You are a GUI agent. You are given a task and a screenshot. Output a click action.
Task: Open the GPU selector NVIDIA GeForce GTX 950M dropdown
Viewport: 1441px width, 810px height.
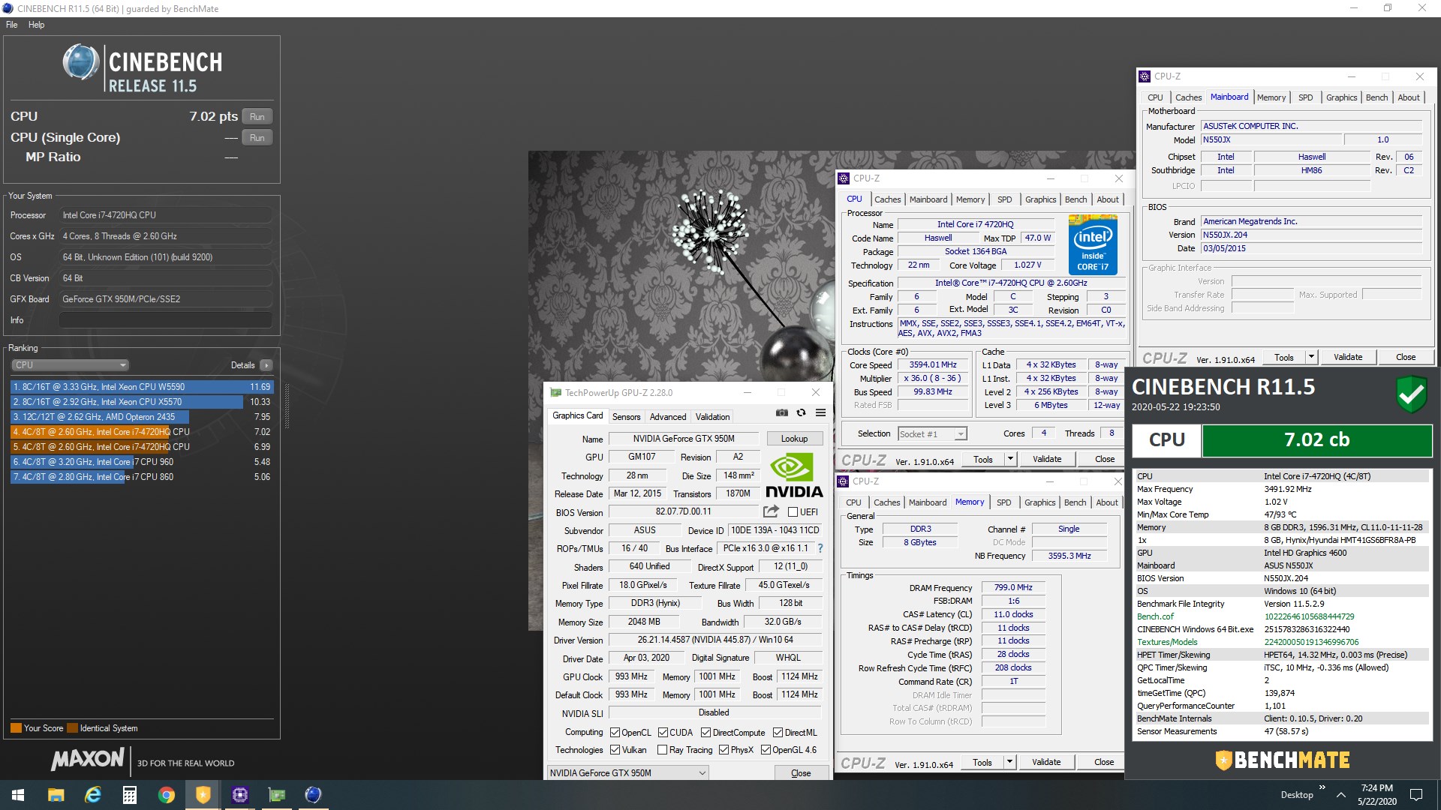click(627, 773)
